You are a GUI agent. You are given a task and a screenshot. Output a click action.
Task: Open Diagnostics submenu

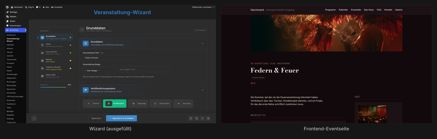[11, 78]
